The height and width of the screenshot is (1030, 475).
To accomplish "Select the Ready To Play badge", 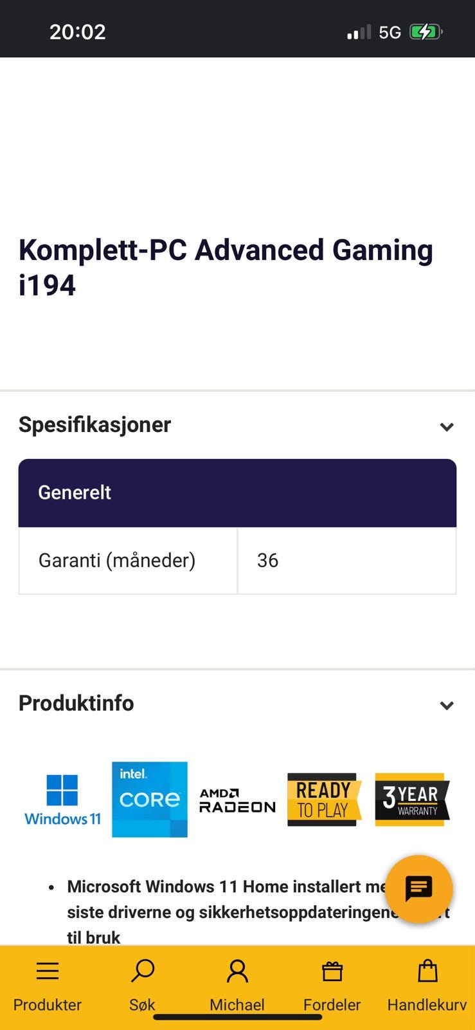I will coord(324,800).
